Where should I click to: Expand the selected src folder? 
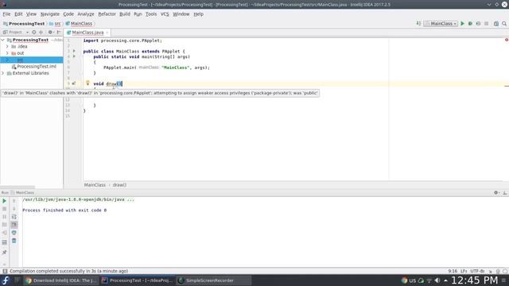pyautogui.click(x=7, y=60)
